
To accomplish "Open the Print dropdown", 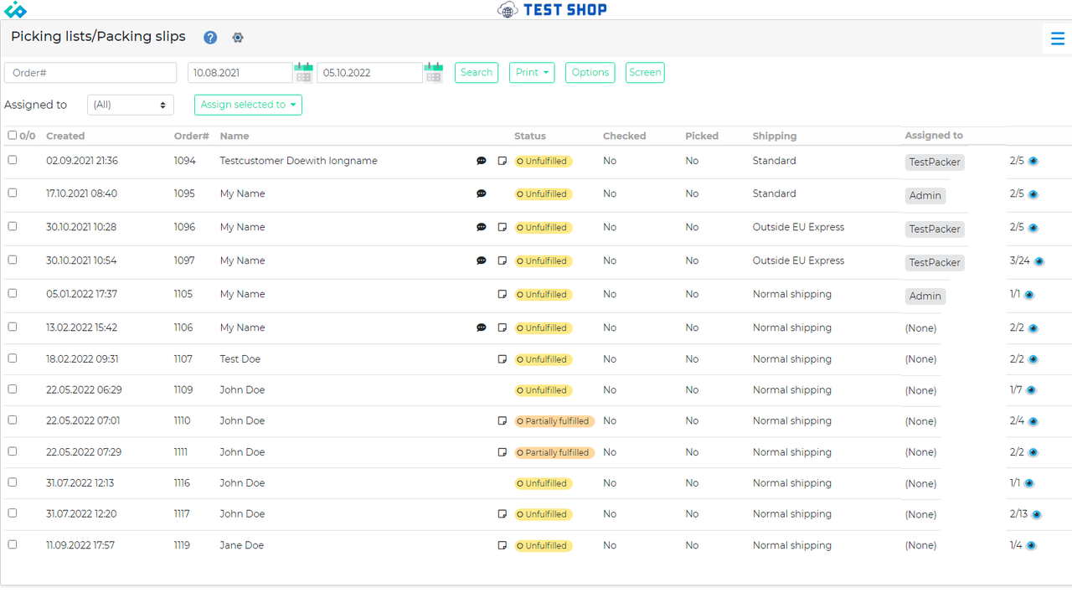I will coord(531,72).
